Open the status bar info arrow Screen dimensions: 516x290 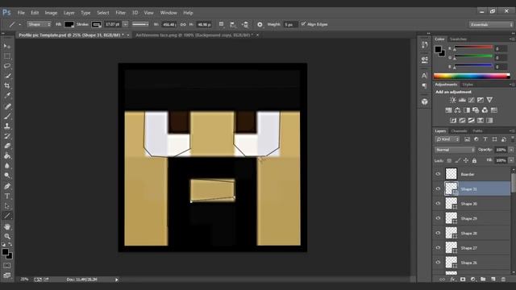116,280
